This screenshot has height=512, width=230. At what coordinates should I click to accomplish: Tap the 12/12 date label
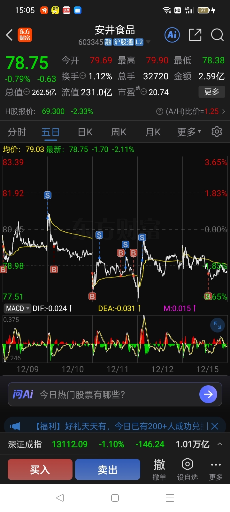click(x=162, y=369)
